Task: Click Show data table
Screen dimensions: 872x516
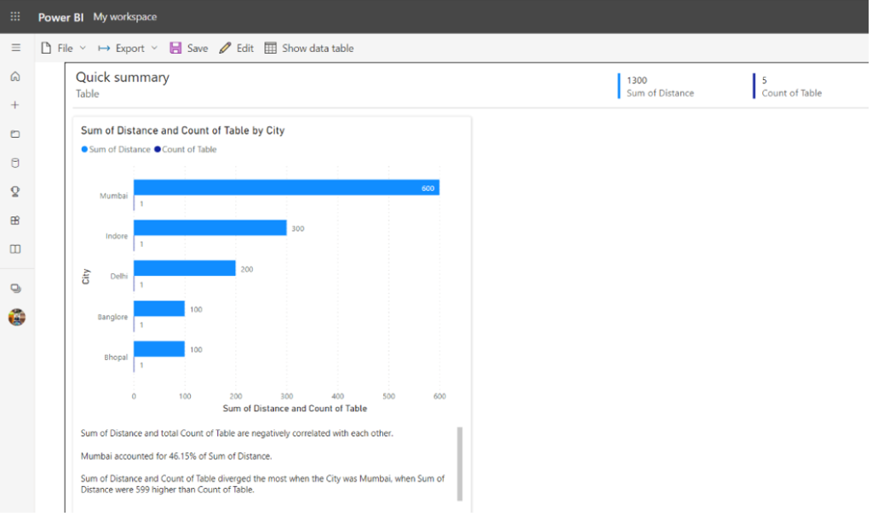Action: click(x=309, y=49)
